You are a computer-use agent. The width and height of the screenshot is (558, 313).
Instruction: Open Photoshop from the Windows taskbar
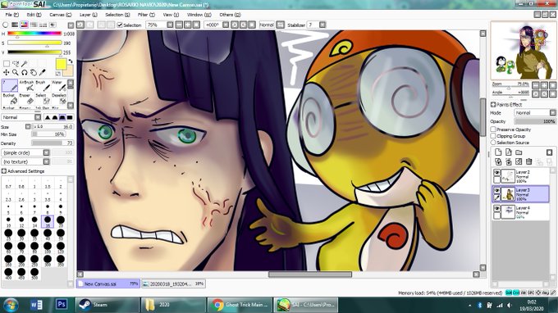(62, 305)
